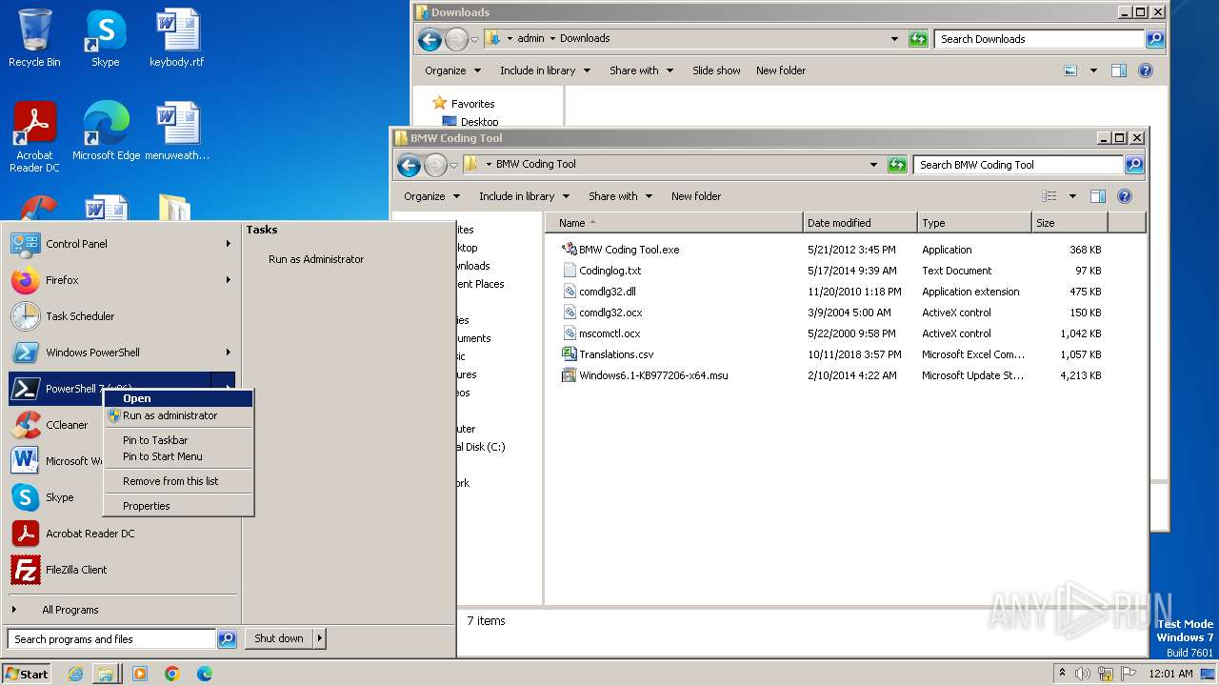
Task: Click search icon in BMW Coding Tool search box
Action: point(1133,165)
